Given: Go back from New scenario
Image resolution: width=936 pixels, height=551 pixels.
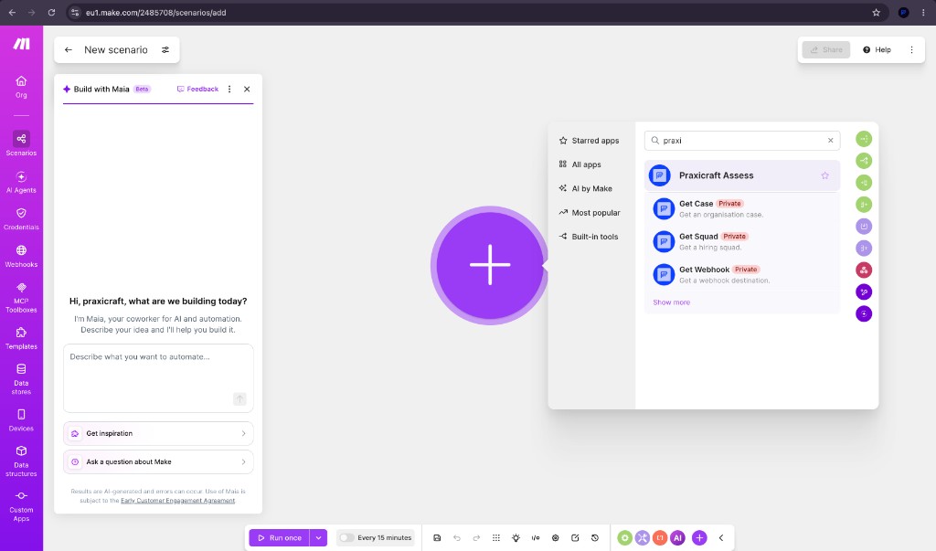Looking at the screenshot, I should coord(68,50).
